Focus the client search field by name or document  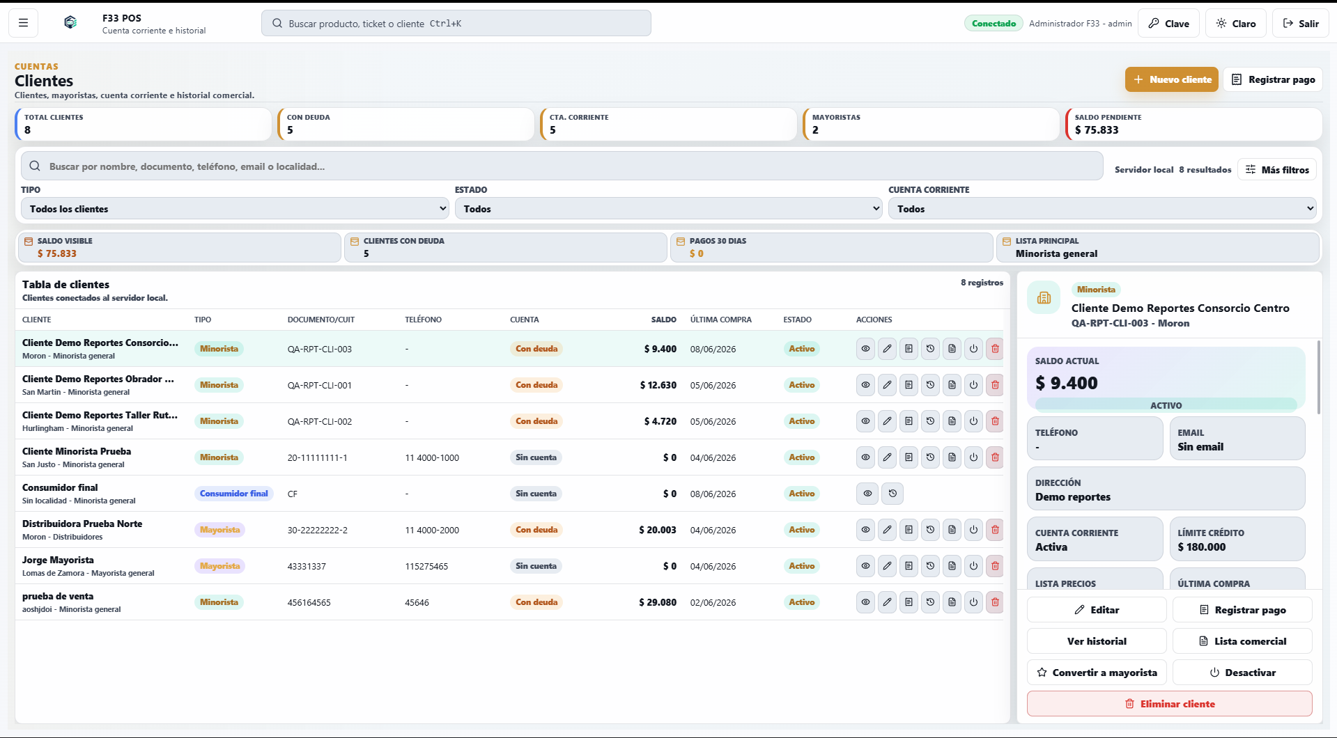click(562, 166)
